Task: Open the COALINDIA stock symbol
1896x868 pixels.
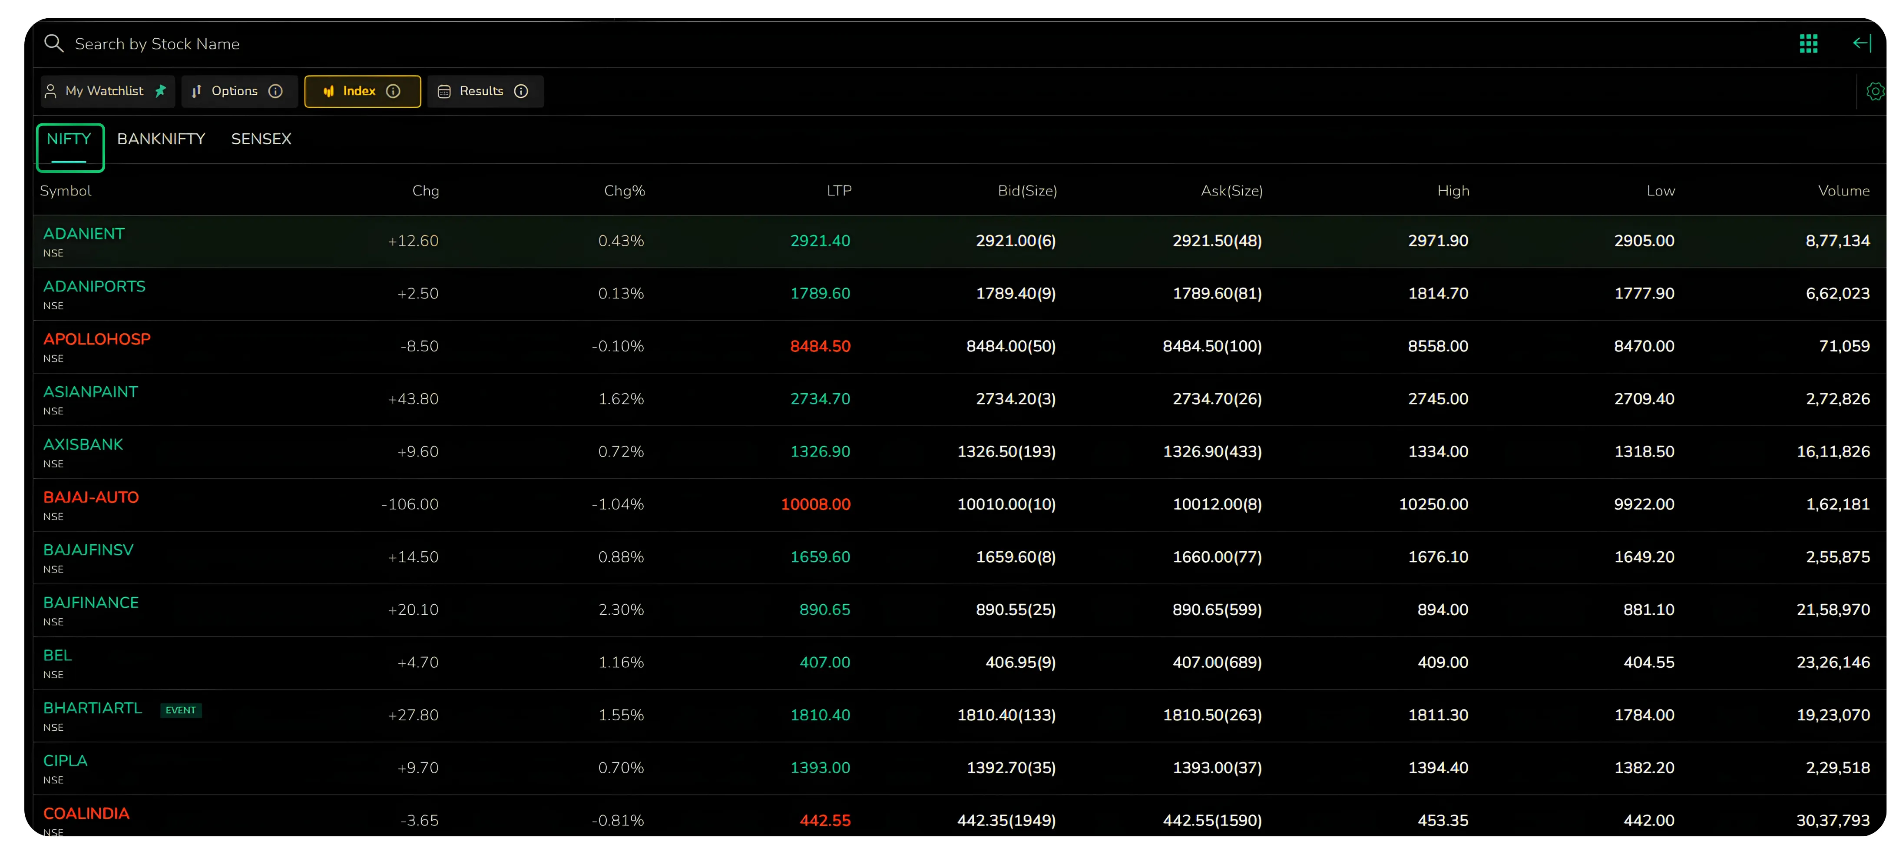Action: 86,814
